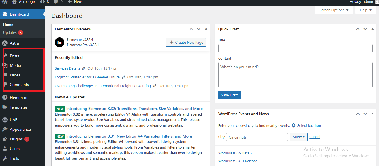This screenshot has height=166, width=379.
Task: Expand the Help dropdown tab
Action: (x=366, y=10)
